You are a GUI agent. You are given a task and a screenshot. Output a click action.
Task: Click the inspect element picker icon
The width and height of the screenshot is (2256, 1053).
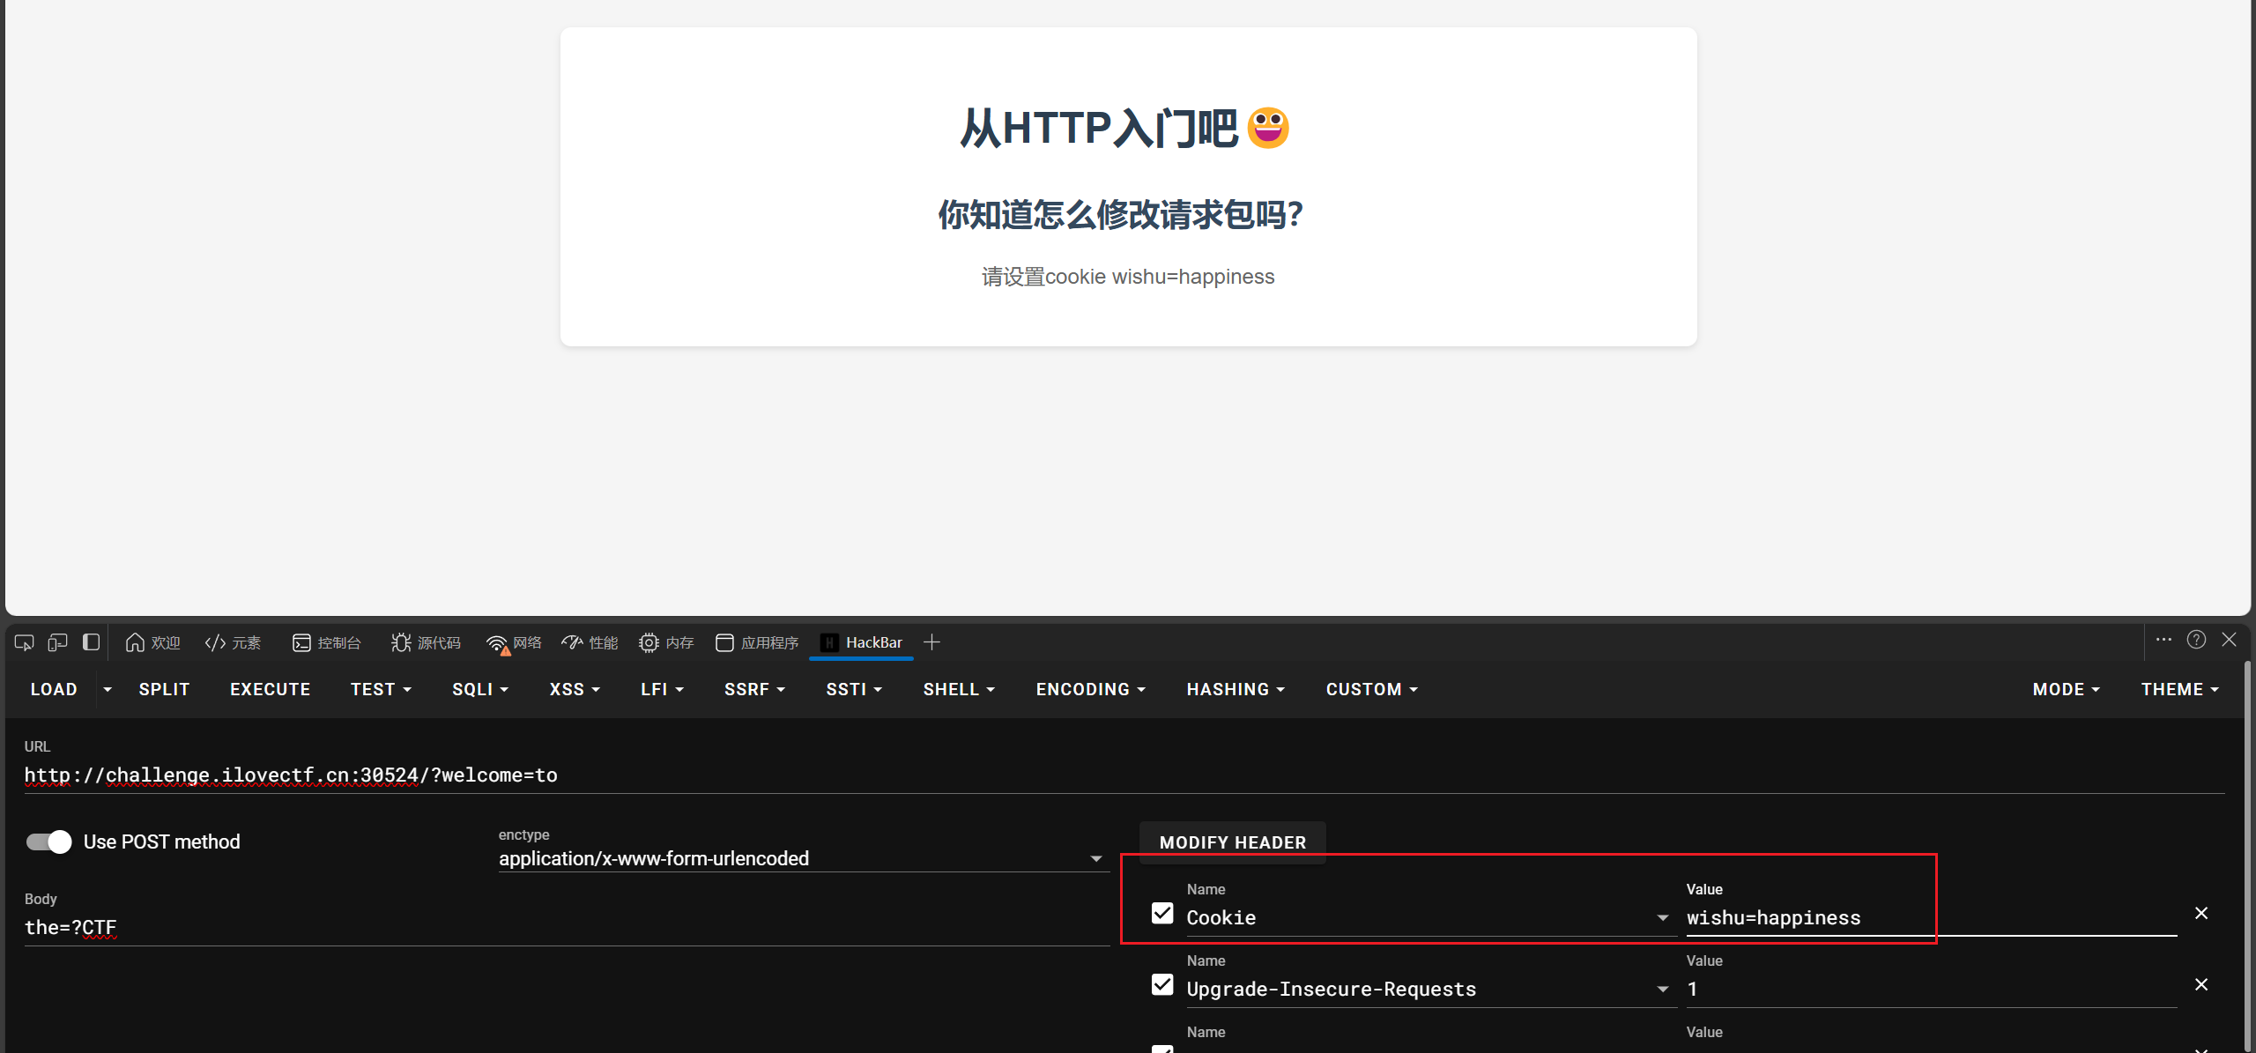[24, 642]
